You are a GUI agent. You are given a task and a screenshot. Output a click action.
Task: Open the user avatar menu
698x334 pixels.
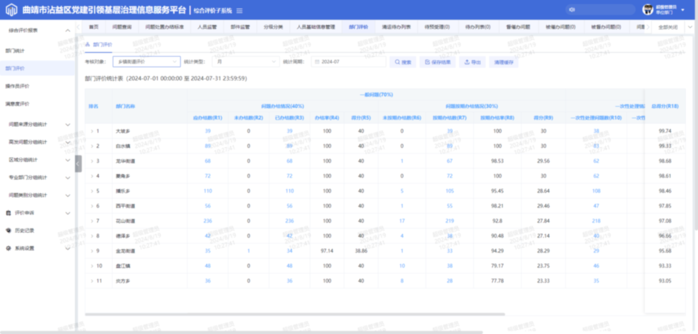pyautogui.click(x=648, y=10)
